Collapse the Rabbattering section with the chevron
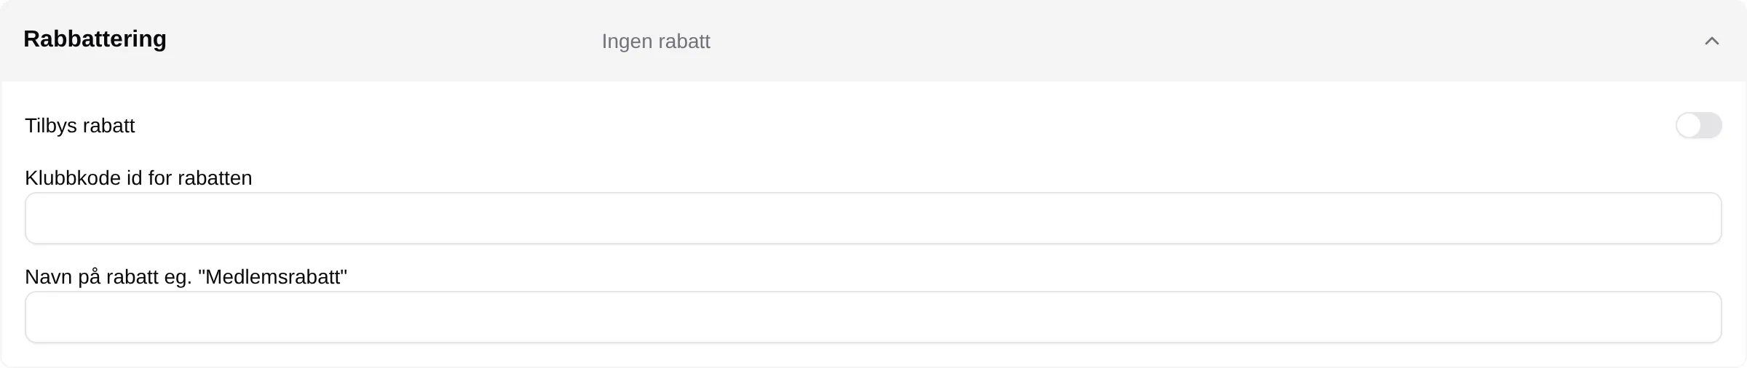 [x=1712, y=41]
